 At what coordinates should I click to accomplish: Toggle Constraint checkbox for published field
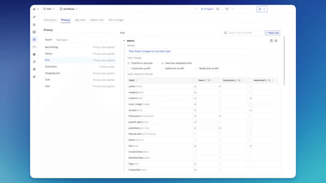coord(220,128)
